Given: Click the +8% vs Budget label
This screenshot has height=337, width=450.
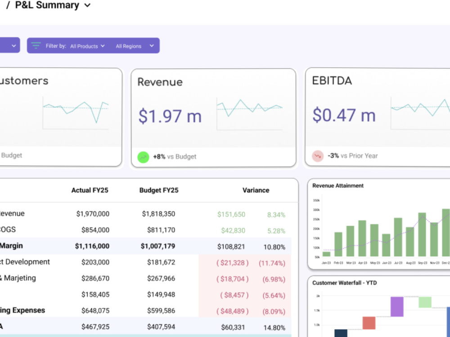Looking at the screenshot, I should [175, 157].
